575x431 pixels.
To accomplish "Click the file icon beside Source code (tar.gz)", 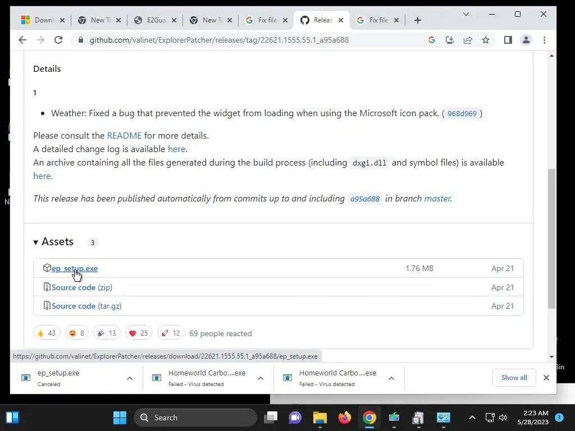I will pyautogui.click(x=47, y=306).
